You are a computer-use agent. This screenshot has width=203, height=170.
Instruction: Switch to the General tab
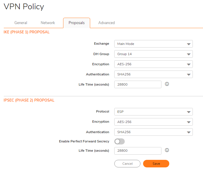coord(21,23)
